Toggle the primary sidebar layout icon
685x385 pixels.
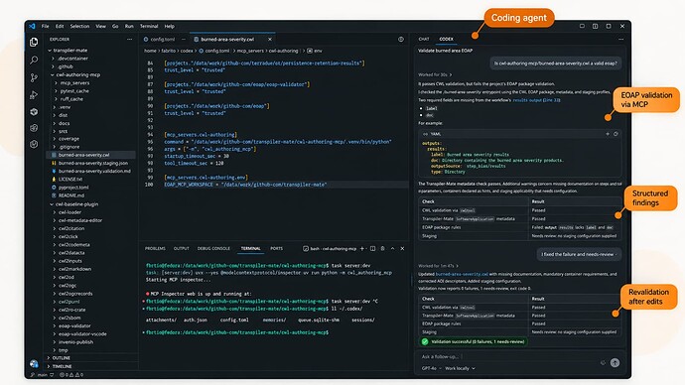point(582,26)
